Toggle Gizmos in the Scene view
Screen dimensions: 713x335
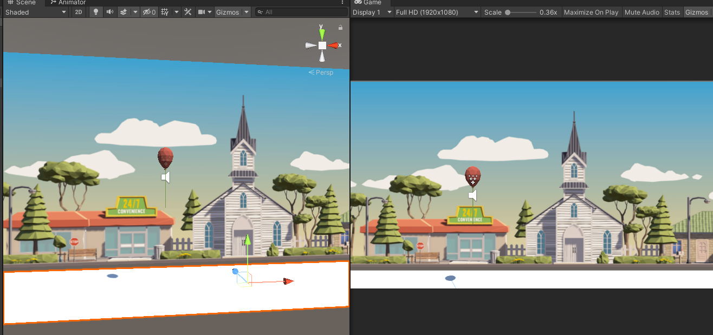228,12
